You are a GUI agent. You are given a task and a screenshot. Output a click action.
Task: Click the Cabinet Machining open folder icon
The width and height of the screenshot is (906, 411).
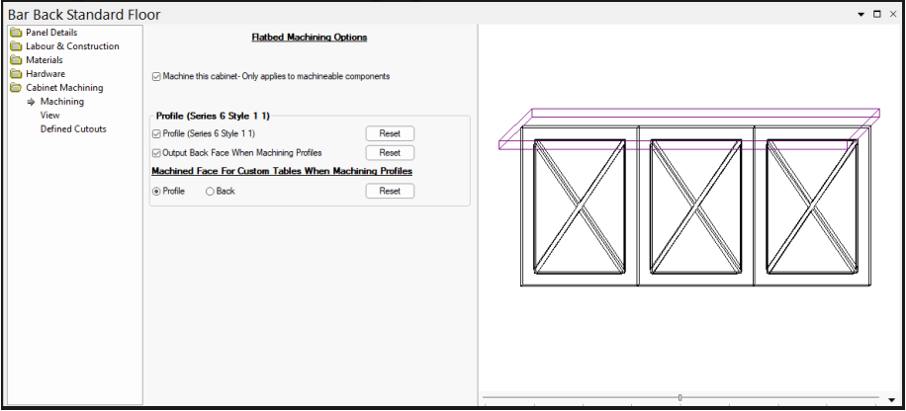16,88
